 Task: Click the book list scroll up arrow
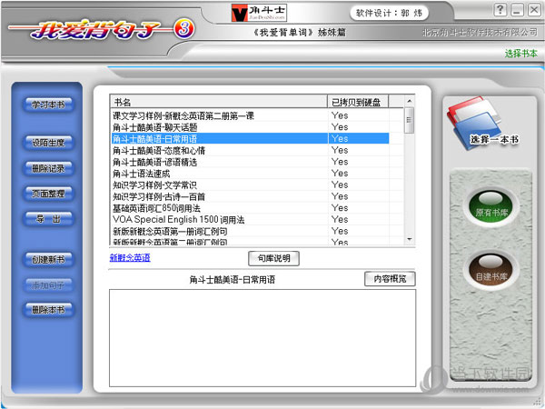click(410, 101)
